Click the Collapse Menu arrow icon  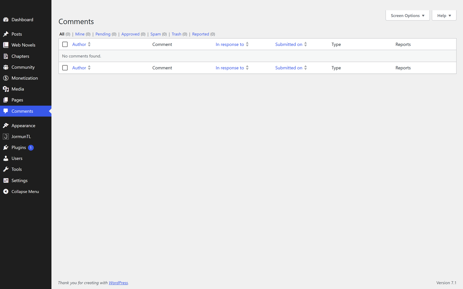click(x=6, y=191)
